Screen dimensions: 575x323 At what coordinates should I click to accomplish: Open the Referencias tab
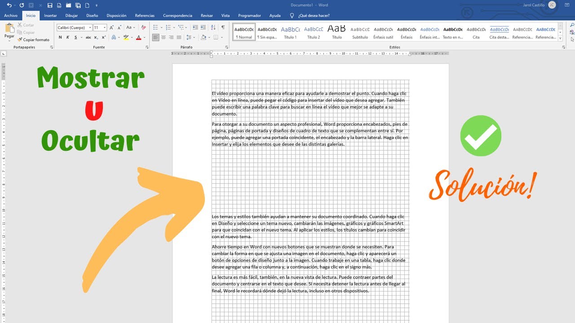145,15
